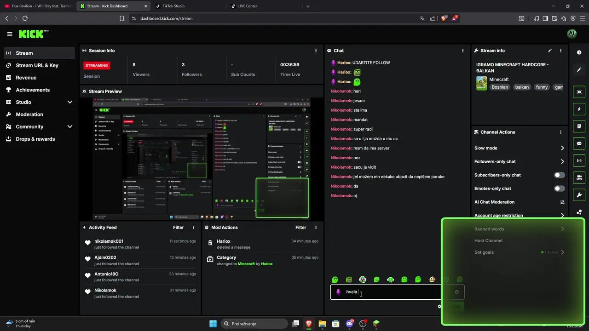Click the info icon in the right sidebar
This screenshot has height=331, width=589.
click(x=579, y=52)
